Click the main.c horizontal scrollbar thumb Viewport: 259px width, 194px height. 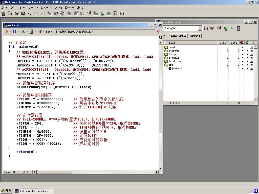pos(54,172)
